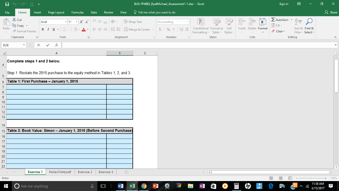Toggle Underline formatting
Screen dimensions: 339x191
pos(54,30)
